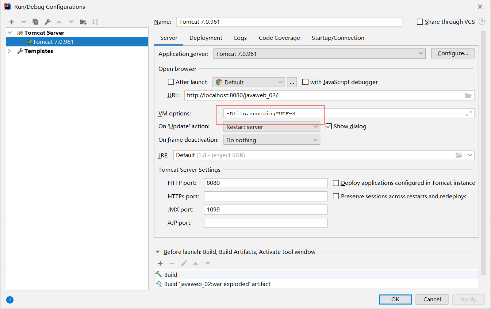Move configuration up in left toolbar
This screenshot has height=309, width=491.
coord(59,22)
